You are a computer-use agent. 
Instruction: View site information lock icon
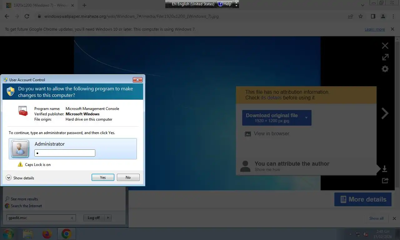pos(39,16)
